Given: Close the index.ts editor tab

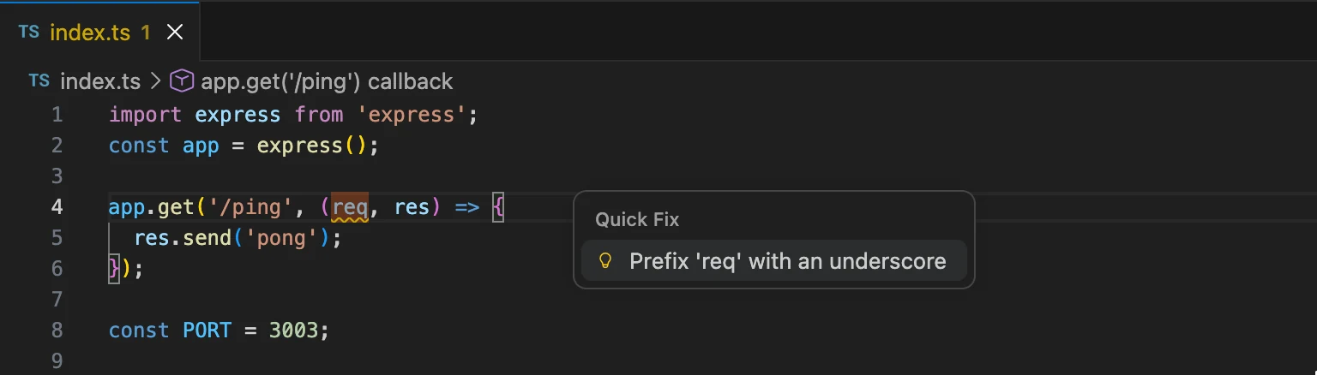Looking at the screenshot, I should click(x=175, y=33).
